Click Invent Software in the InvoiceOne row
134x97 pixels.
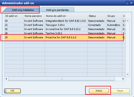pyautogui.click(x=34, y=29)
